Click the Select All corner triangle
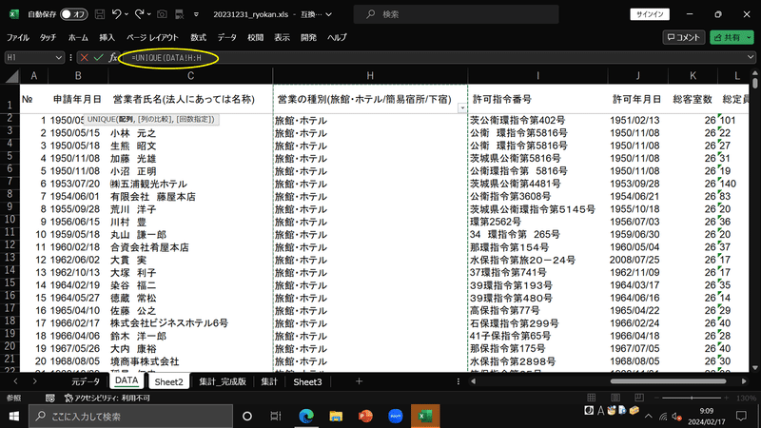This screenshot has height=428, width=761. [x=11, y=76]
